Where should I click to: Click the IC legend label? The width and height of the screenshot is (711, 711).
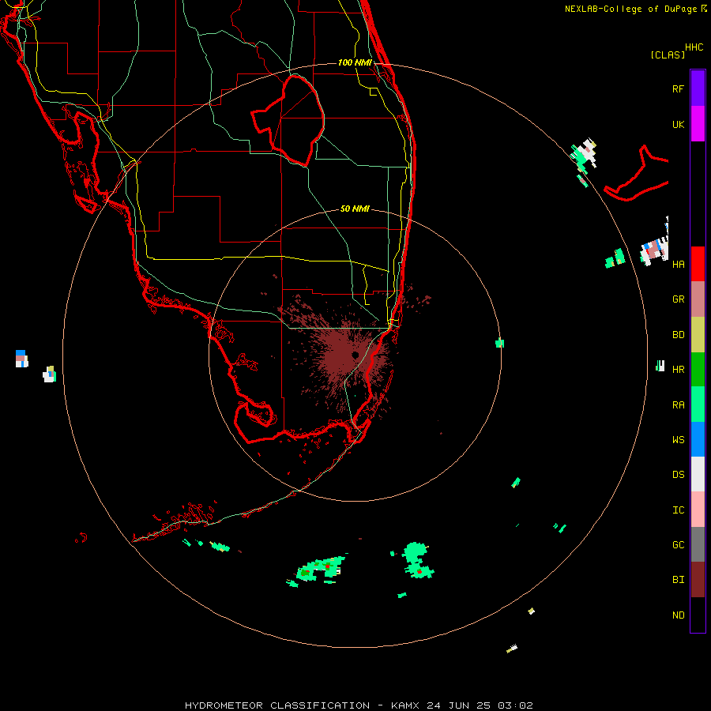point(678,510)
